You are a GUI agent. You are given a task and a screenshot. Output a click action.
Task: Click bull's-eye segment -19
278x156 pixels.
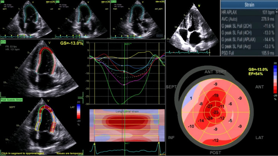pos(215,95)
